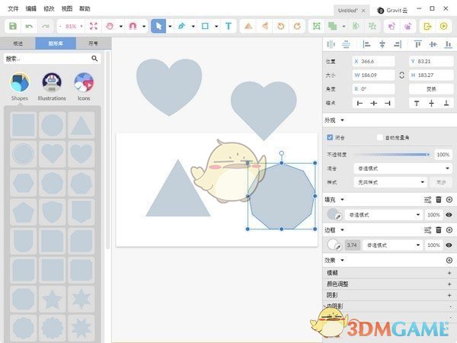
Task: Add the 模糊 blur effect
Action: tap(449, 273)
